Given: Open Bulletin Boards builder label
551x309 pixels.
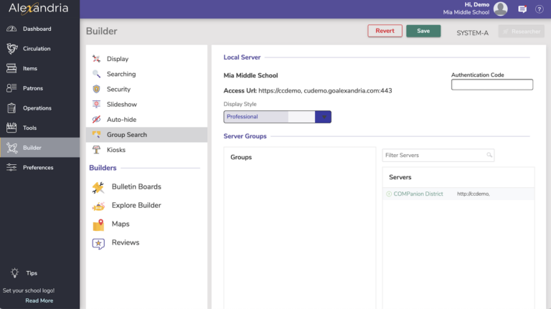Looking at the screenshot, I should tap(136, 186).
